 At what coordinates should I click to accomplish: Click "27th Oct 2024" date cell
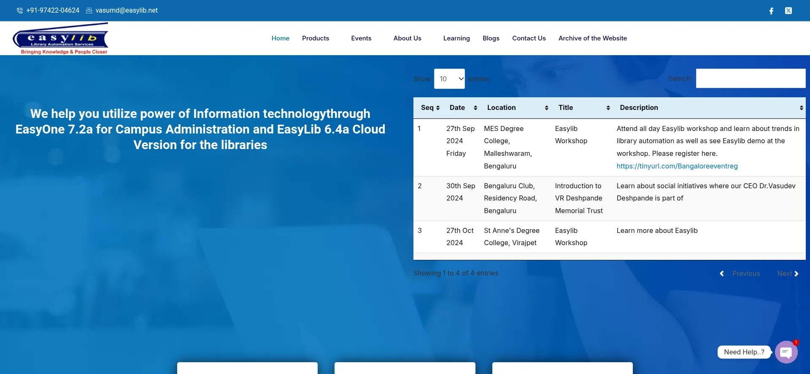coord(460,237)
